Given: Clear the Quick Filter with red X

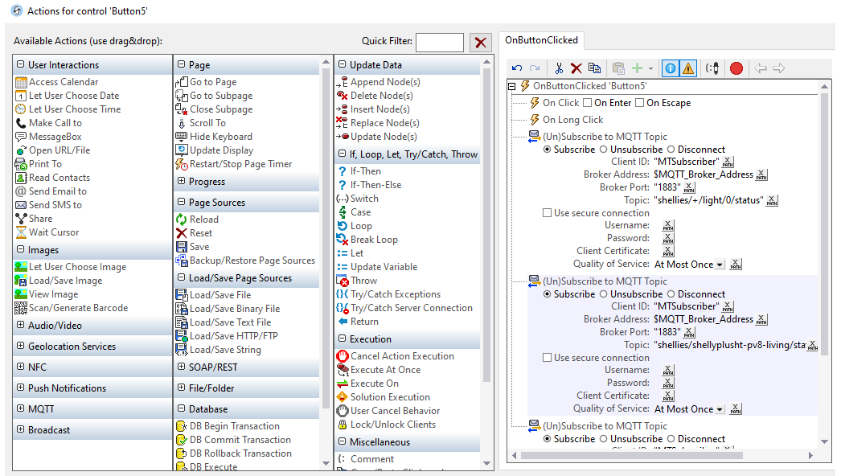Looking at the screenshot, I should tap(481, 43).
